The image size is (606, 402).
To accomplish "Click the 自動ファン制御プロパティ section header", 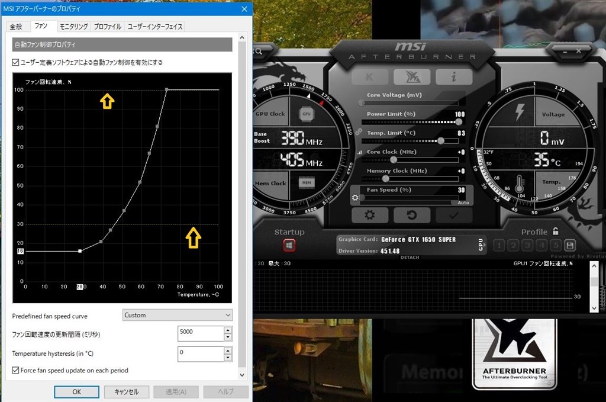I will coord(122,44).
